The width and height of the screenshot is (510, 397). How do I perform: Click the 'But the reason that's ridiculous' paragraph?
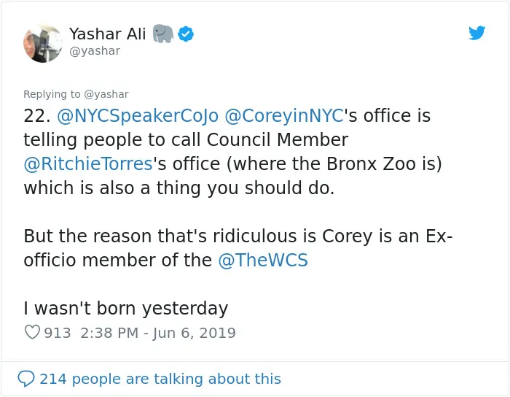(238, 248)
